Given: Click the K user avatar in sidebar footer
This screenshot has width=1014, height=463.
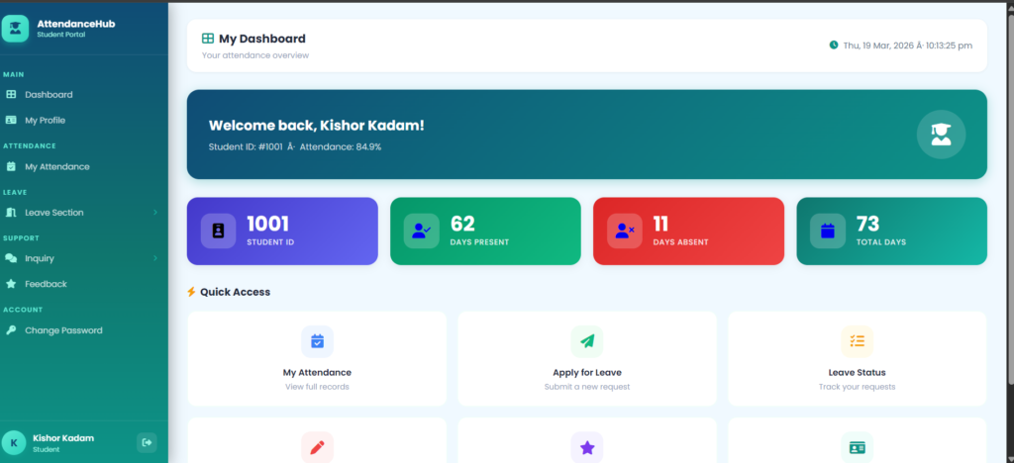Looking at the screenshot, I should tap(14, 443).
